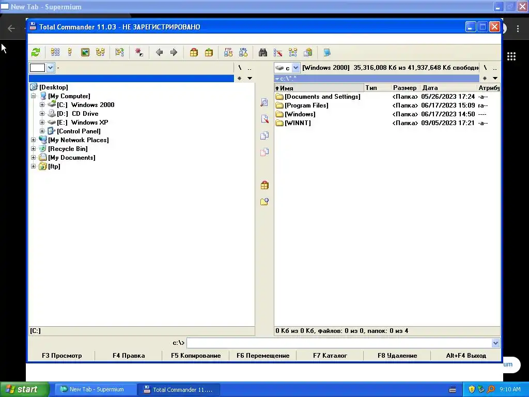The image size is (529, 397).
Task: Switch to New Tab - Supermium taskbar button
Action: pos(96,389)
